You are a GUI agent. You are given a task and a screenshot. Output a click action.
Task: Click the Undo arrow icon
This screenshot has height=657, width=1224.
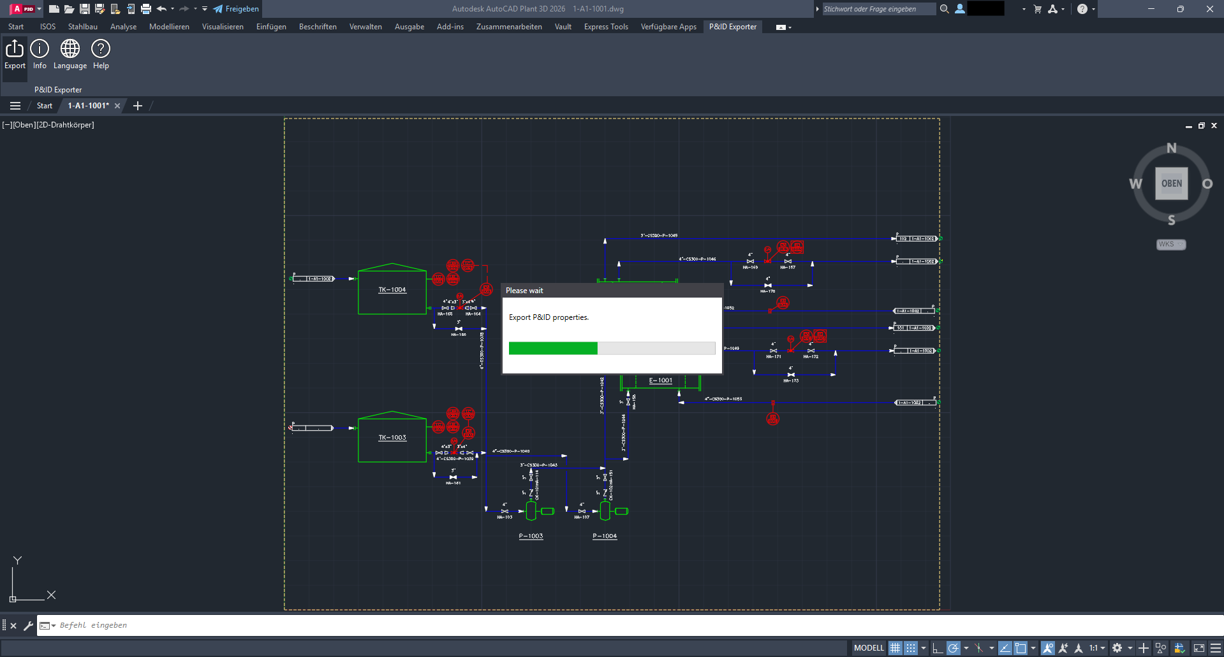(x=162, y=9)
